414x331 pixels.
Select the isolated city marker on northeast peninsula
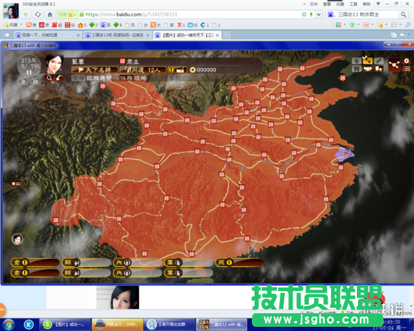click(x=343, y=78)
